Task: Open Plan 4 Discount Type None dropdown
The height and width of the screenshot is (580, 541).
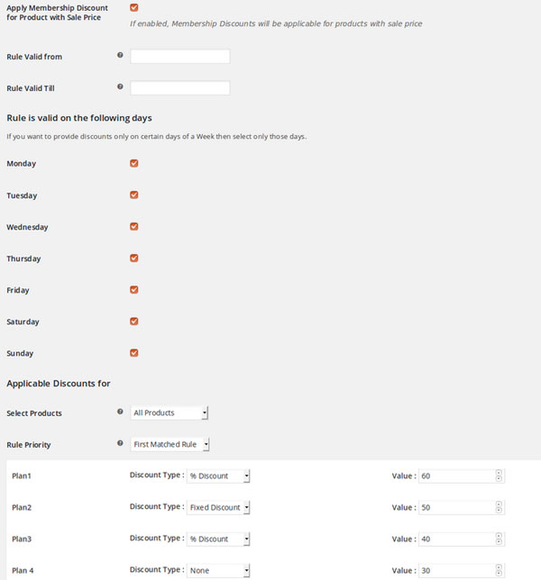Action: (x=218, y=570)
